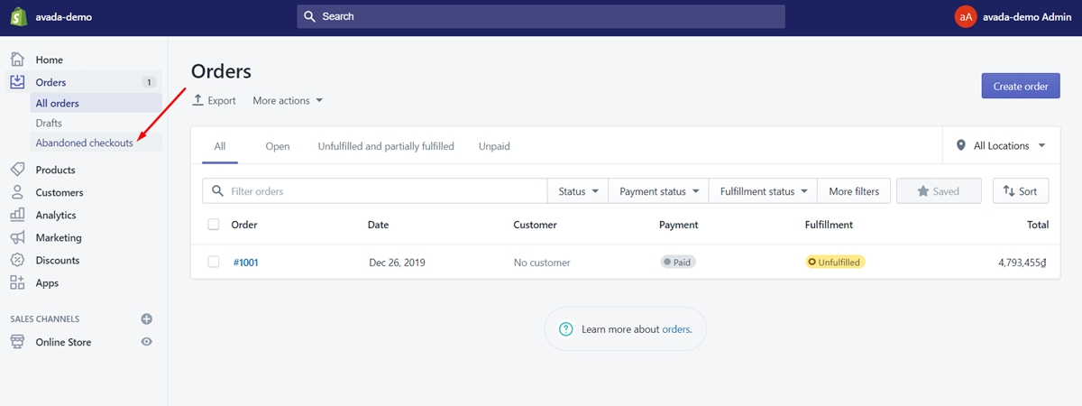Screen dimensions: 1082x406
Task: Check the box for order #1001
Action: [214, 263]
